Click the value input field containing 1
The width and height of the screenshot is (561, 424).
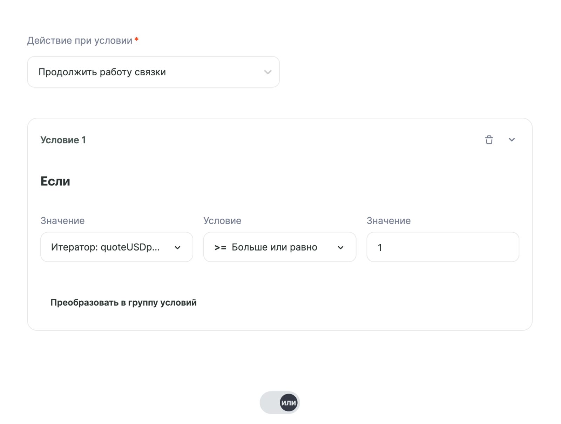tap(442, 247)
